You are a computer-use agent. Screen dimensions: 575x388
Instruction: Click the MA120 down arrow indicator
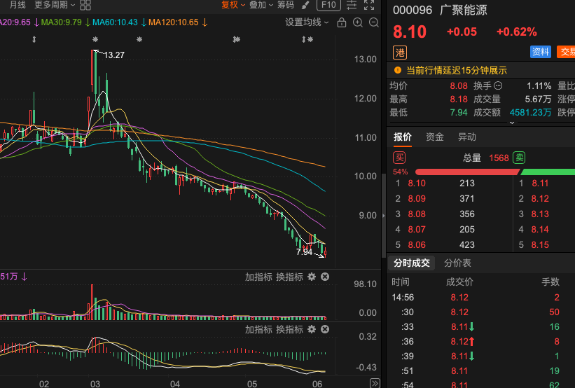pos(205,22)
